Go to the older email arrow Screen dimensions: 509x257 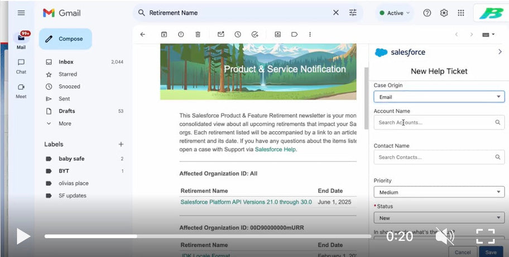(472, 35)
